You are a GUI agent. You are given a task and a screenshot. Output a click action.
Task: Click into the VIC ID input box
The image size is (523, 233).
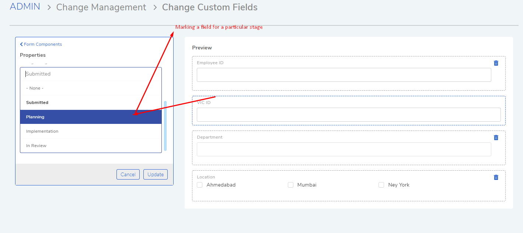[349, 115]
